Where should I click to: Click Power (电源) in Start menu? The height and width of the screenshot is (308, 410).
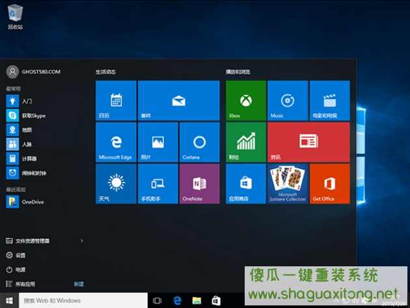pos(16,270)
